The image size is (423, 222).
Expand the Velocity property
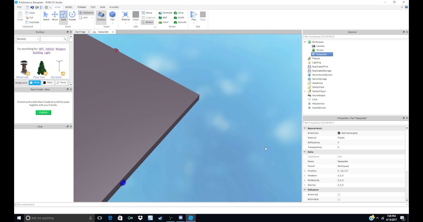(305, 185)
